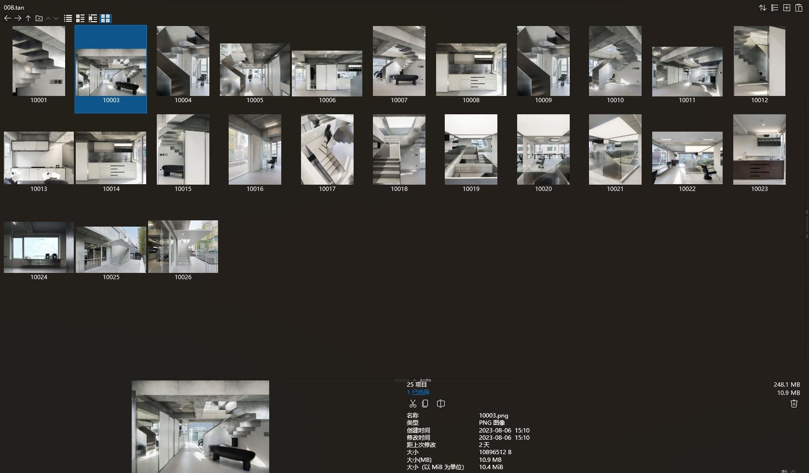Image resolution: width=809 pixels, height=473 pixels.
Task: Toggle the large thumbnail grid view
Action: click(105, 18)
